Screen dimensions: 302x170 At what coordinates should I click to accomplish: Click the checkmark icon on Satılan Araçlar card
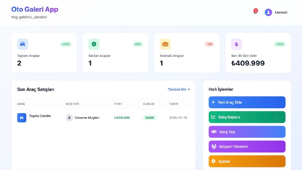pyautogui.click(x=94, y=44)
